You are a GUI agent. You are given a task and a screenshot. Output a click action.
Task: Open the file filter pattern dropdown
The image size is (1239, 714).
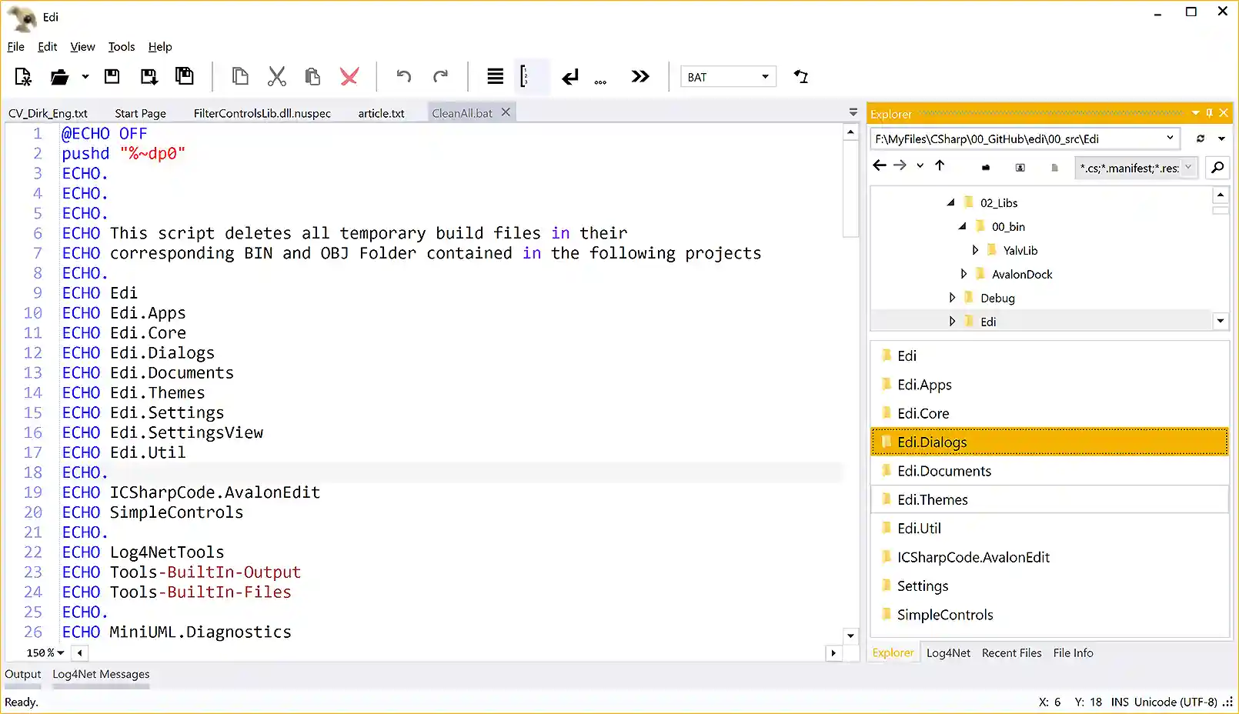point(1189,168)
